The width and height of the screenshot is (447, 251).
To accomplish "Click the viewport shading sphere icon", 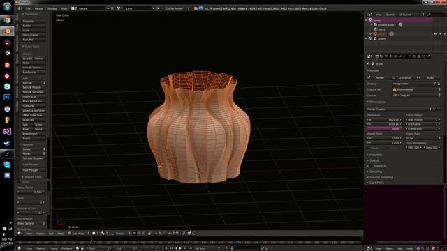I will coord(94,234).
